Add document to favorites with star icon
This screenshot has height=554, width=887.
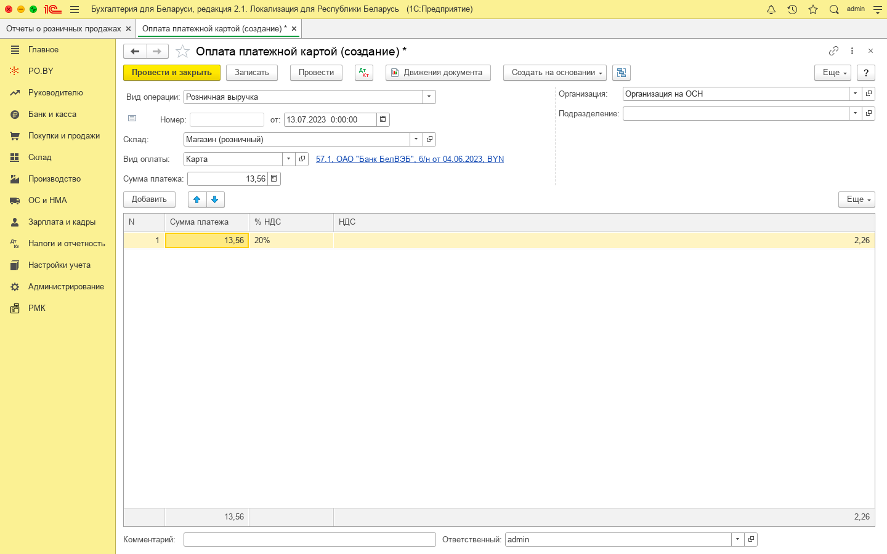182,52
